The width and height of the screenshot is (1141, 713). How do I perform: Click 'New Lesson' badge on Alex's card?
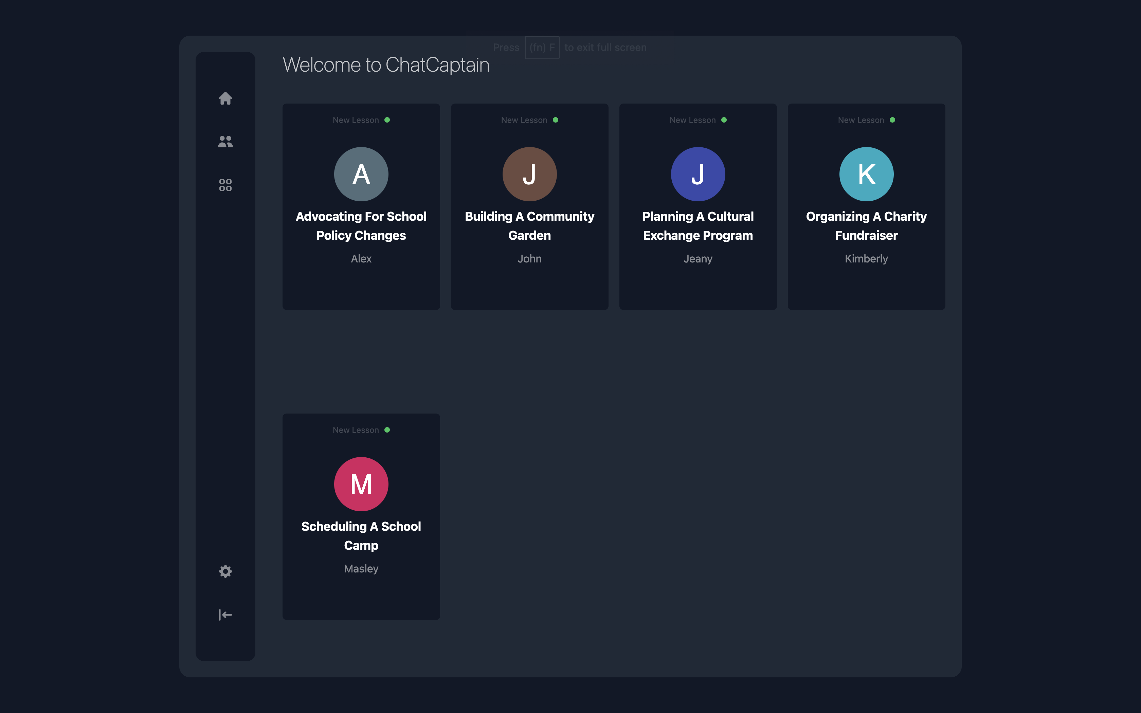tap(356, 120)
